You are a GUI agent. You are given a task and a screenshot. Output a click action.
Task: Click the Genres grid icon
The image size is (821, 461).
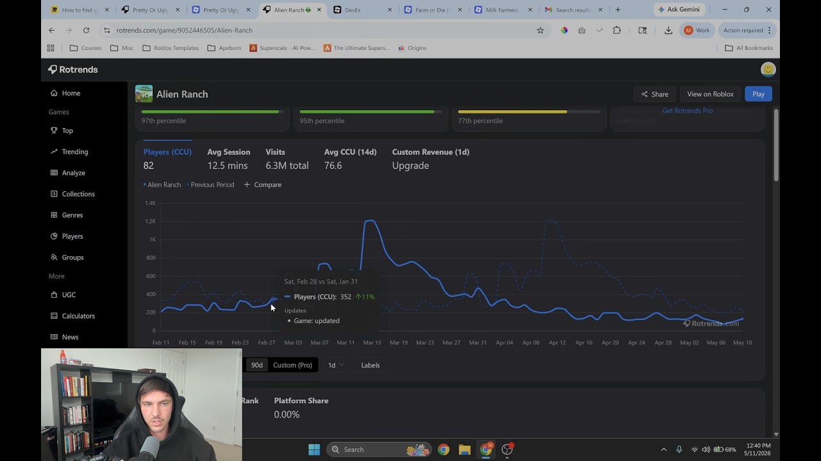pyautogui.click(x=54, y=215)
